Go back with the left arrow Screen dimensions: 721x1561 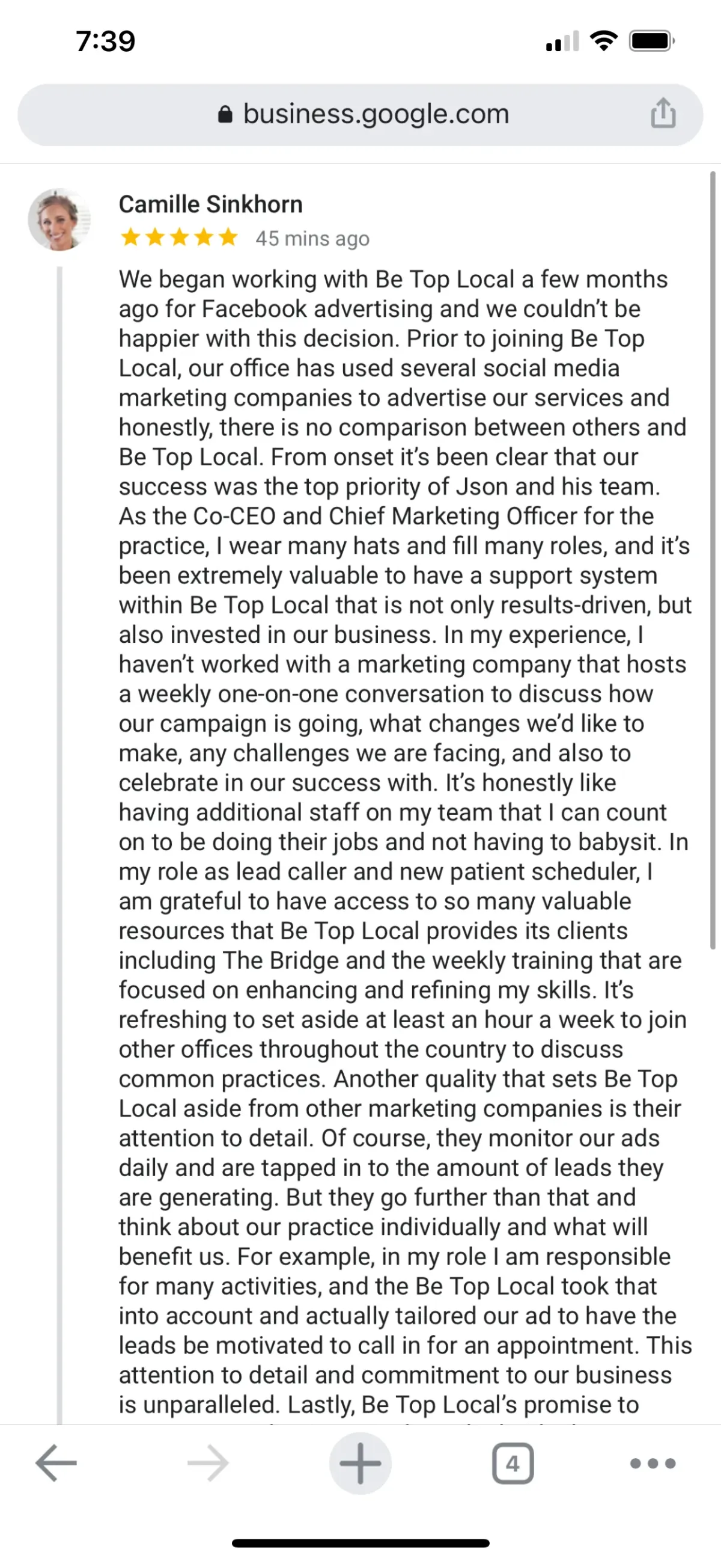[56, 1462]
